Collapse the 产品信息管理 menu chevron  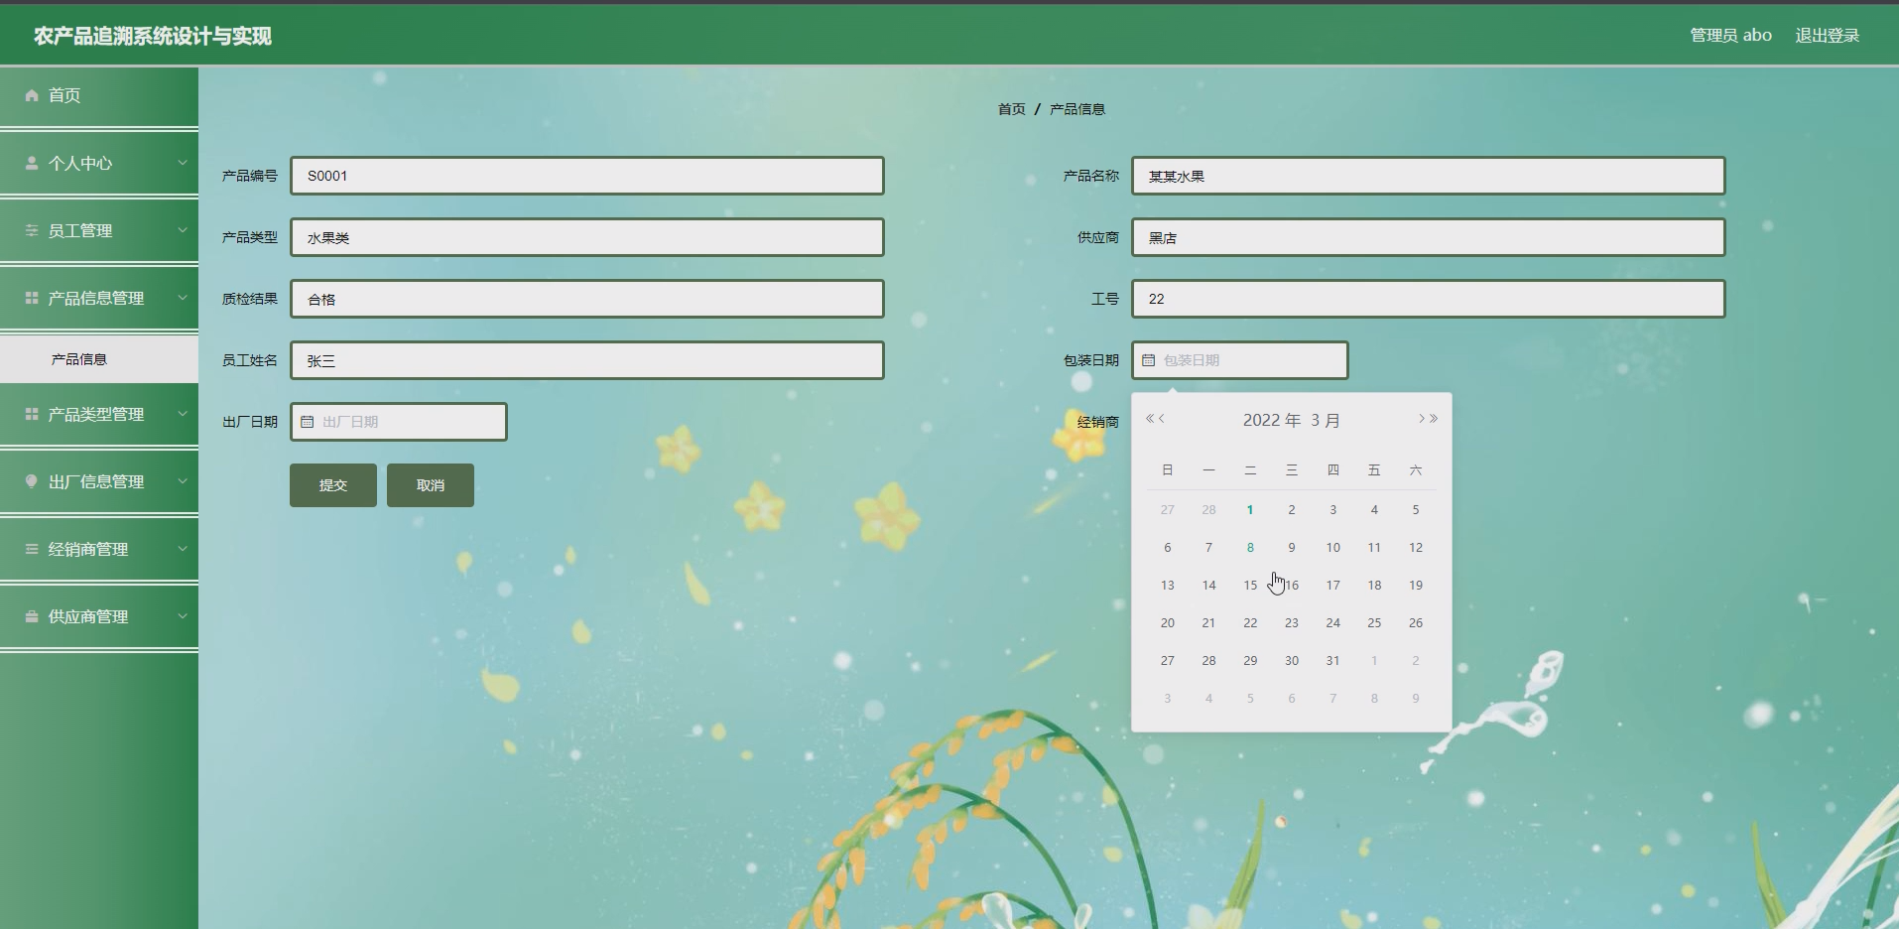click(x=183, y=298)
